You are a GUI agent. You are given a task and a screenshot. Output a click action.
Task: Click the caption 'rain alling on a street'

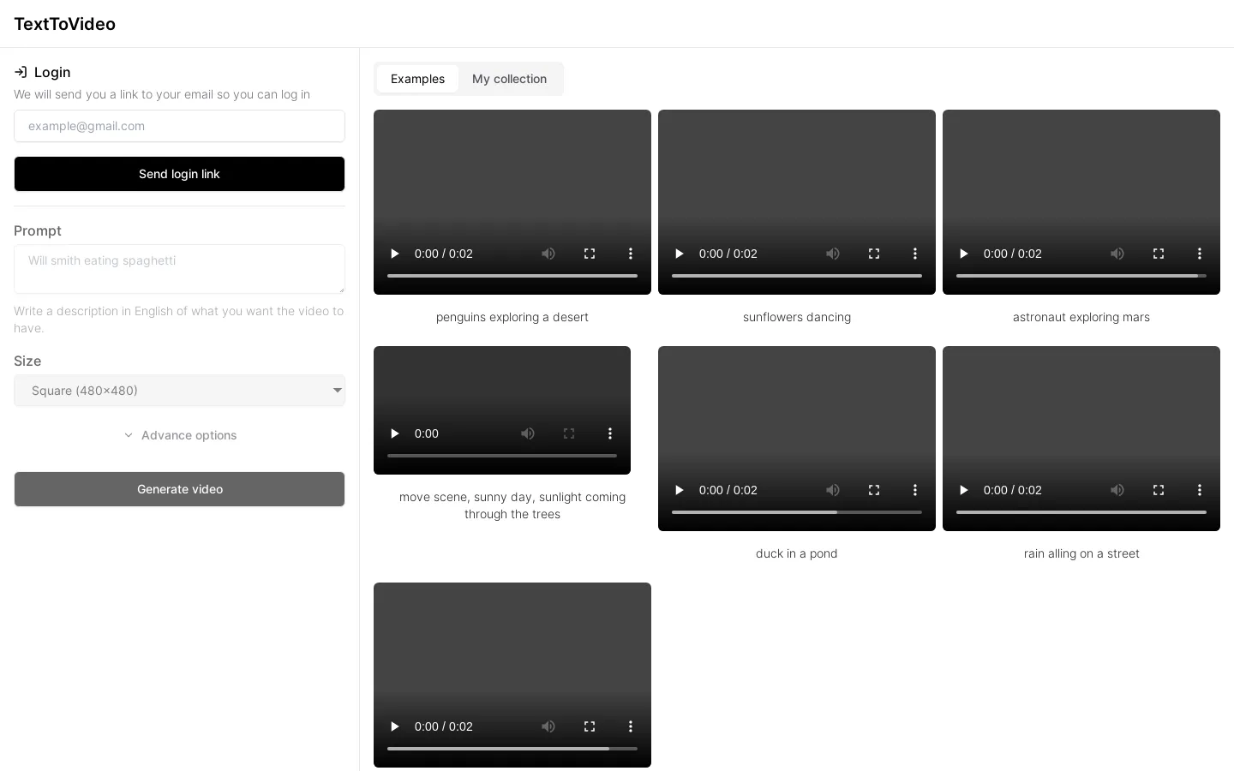pyautogui.click(x=1081, y=553)
